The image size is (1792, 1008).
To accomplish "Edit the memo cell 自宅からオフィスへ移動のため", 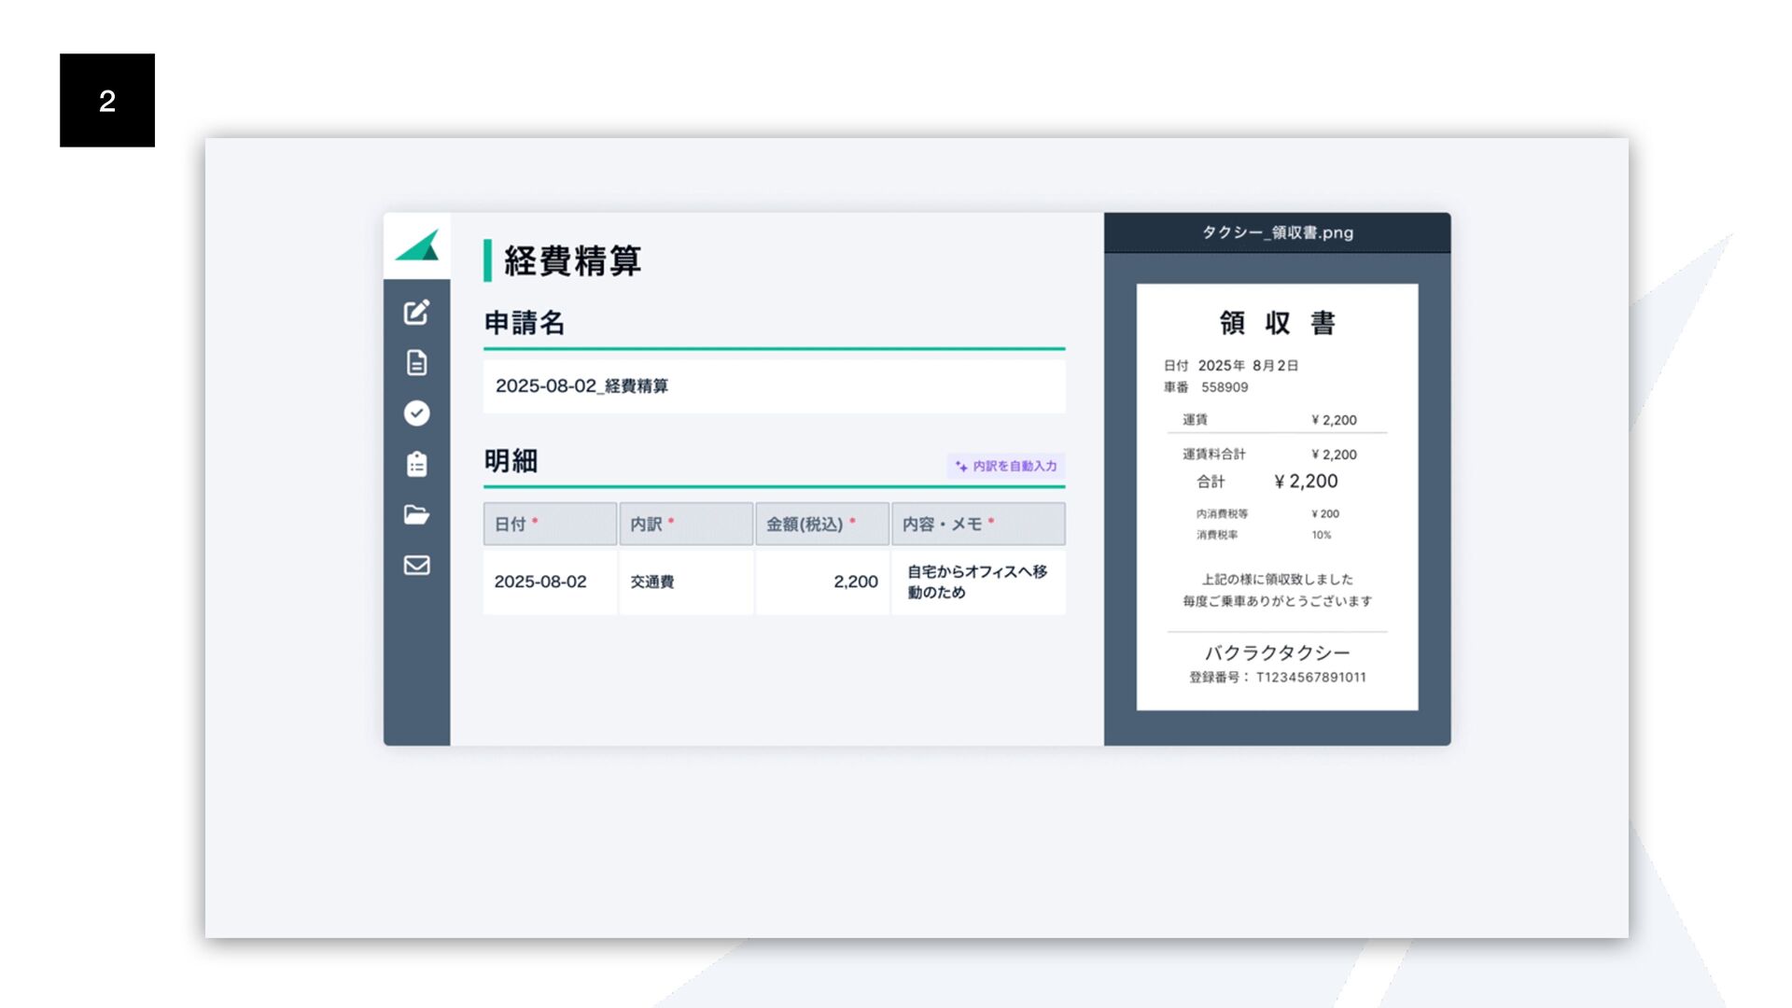I will tap(977, 581).
